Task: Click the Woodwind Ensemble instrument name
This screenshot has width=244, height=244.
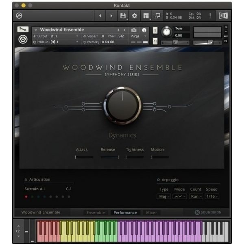Action: click(x=62, y=30)
